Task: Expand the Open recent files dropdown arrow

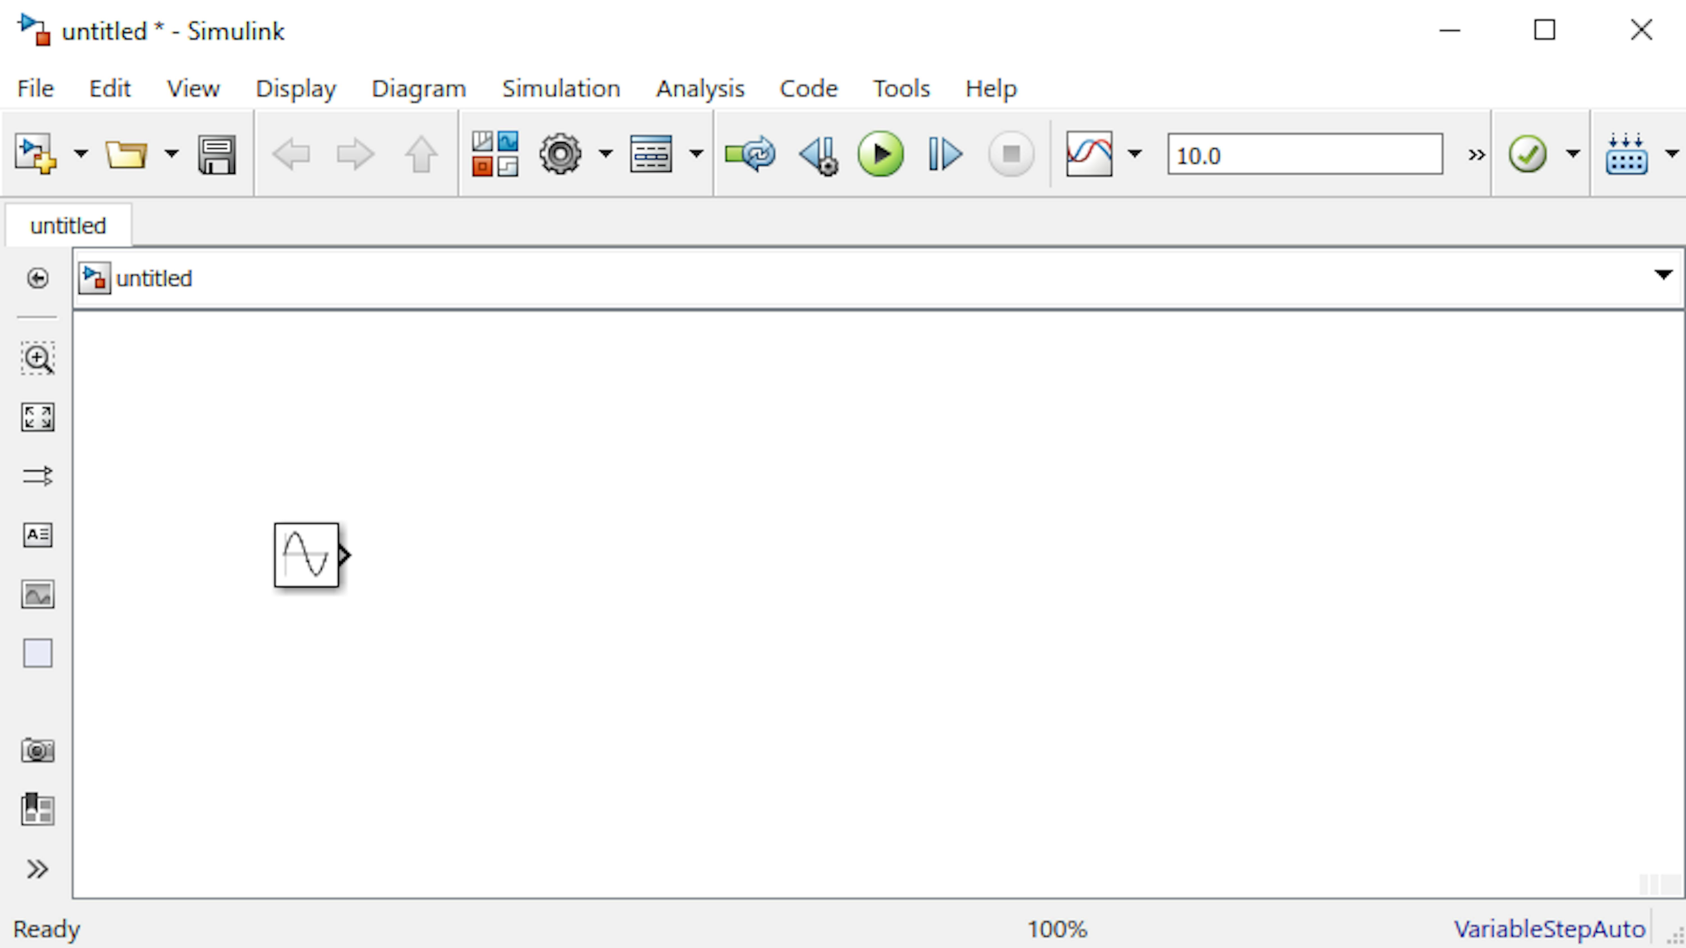Action: pyautogui.click(x=171, y=154)
